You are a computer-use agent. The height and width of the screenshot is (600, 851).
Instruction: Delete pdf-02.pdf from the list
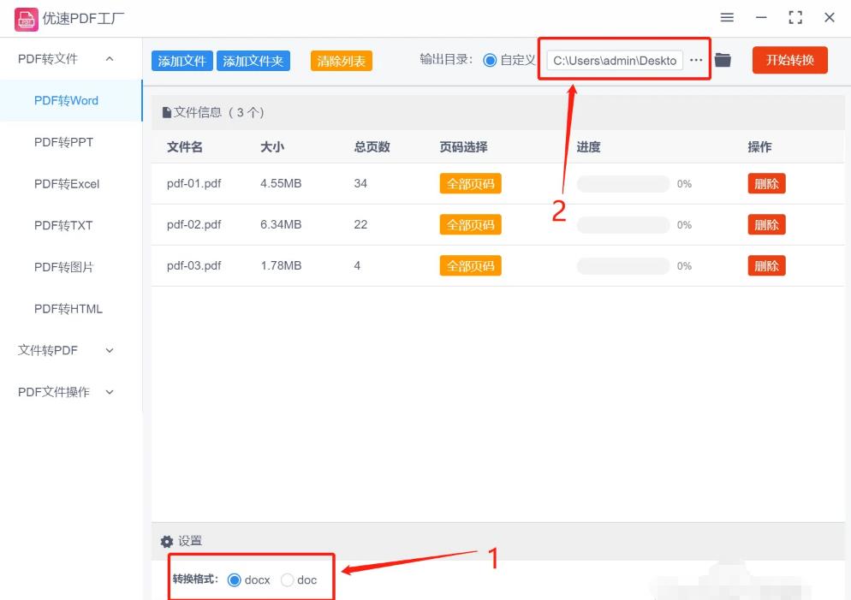[x=766, y=225]
